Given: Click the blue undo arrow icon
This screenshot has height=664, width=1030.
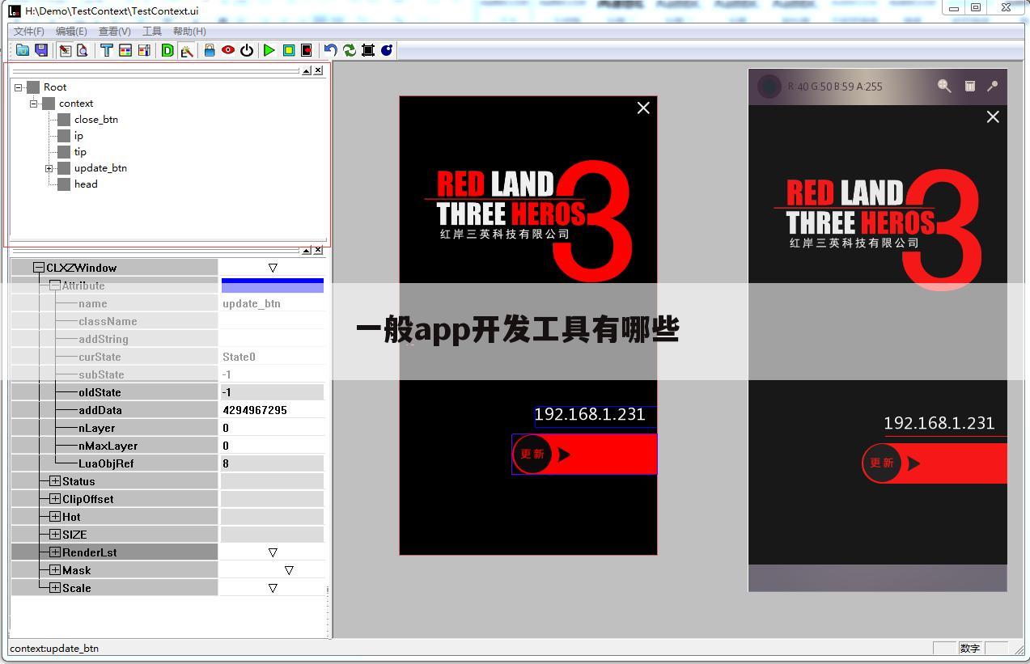Looking at the screenshot, I should click(330, 50).
